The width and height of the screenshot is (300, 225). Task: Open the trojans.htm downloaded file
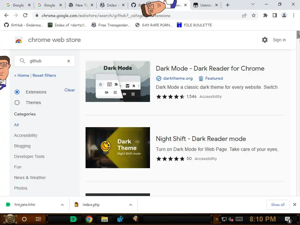coord(25,204)
